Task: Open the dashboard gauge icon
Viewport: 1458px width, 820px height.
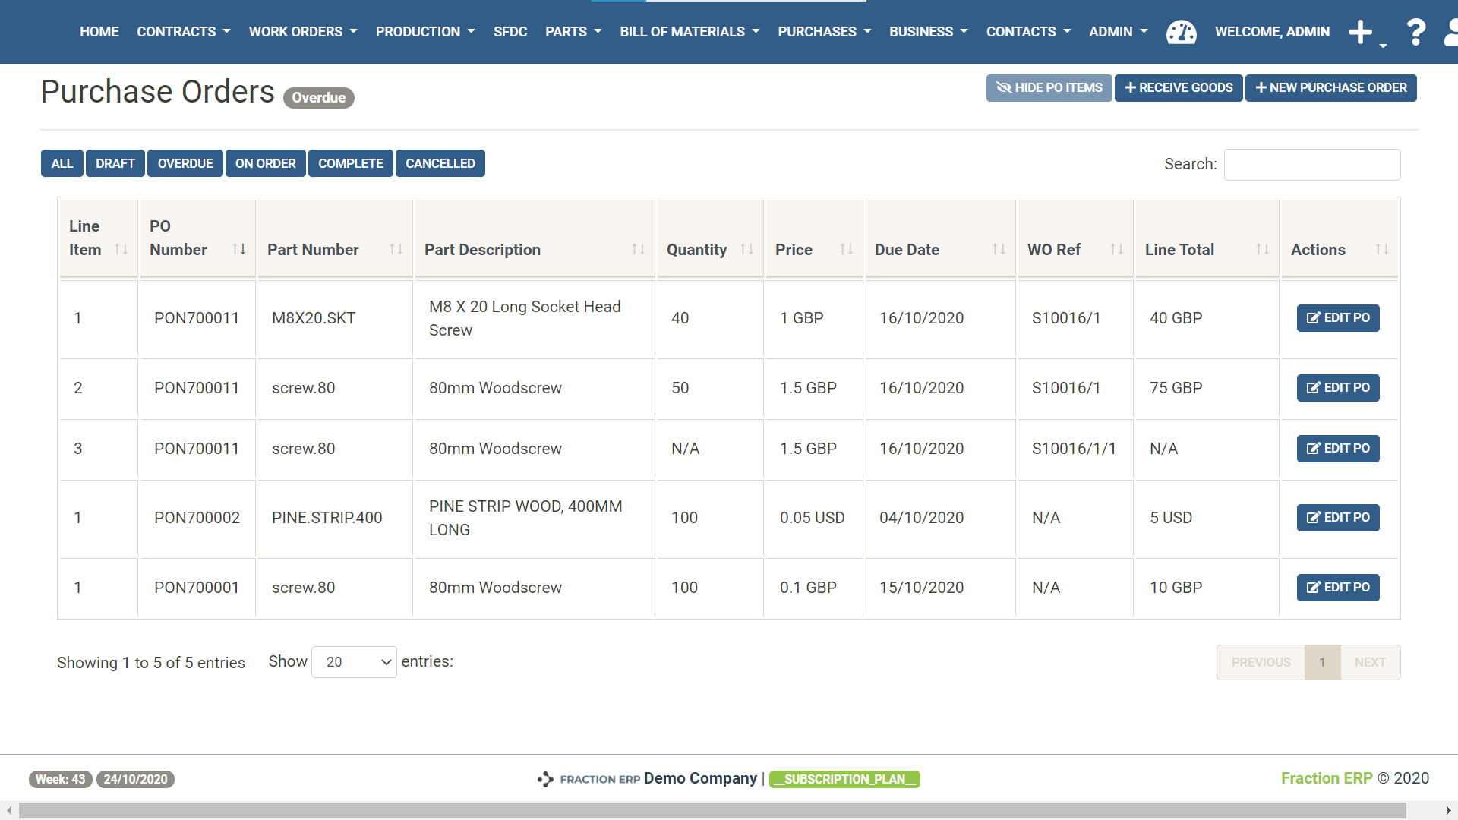Action: (x=1181, y=32)
